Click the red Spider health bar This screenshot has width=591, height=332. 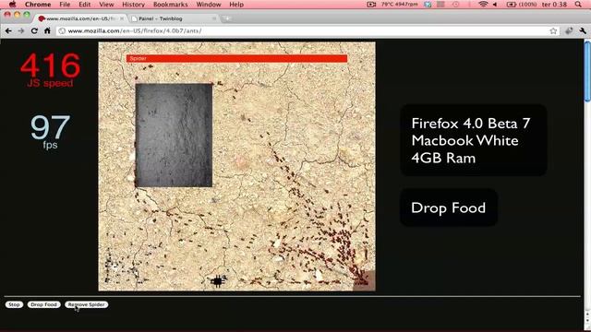236,58
